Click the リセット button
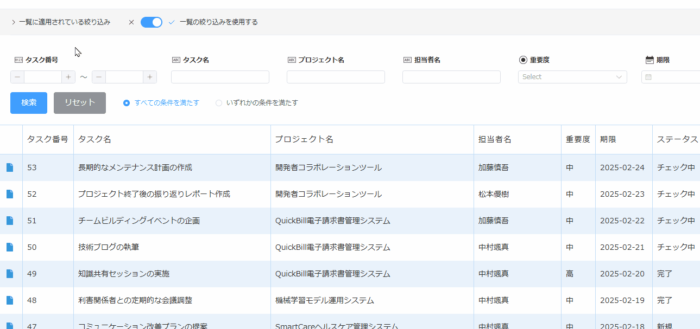The width and height of the screenshot is (700, 329). [79, 103]
